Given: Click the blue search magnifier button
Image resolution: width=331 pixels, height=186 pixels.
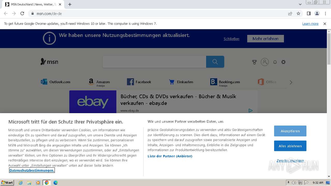Looking at the screenshot, I should (215, 62).
